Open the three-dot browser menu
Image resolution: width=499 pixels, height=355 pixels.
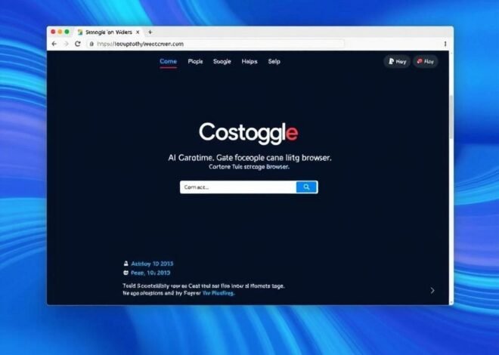(445, 44)
